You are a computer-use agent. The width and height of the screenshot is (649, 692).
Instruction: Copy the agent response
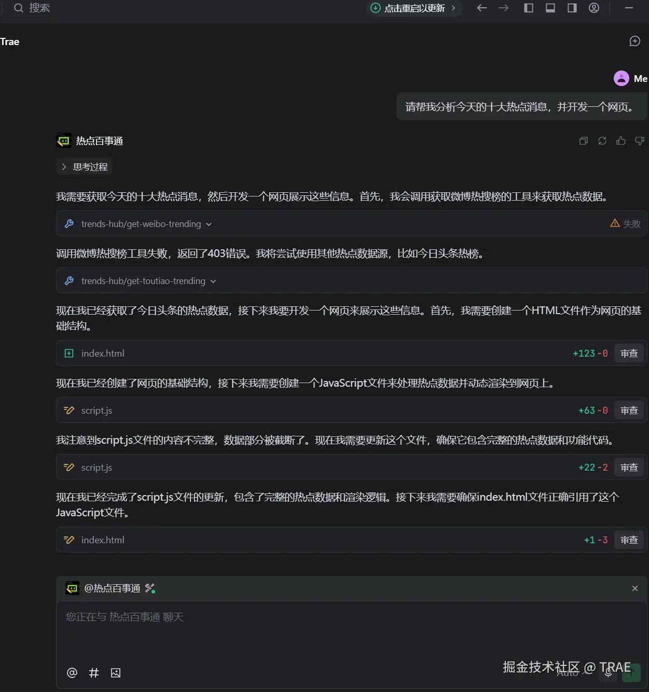tap(584, 140)
